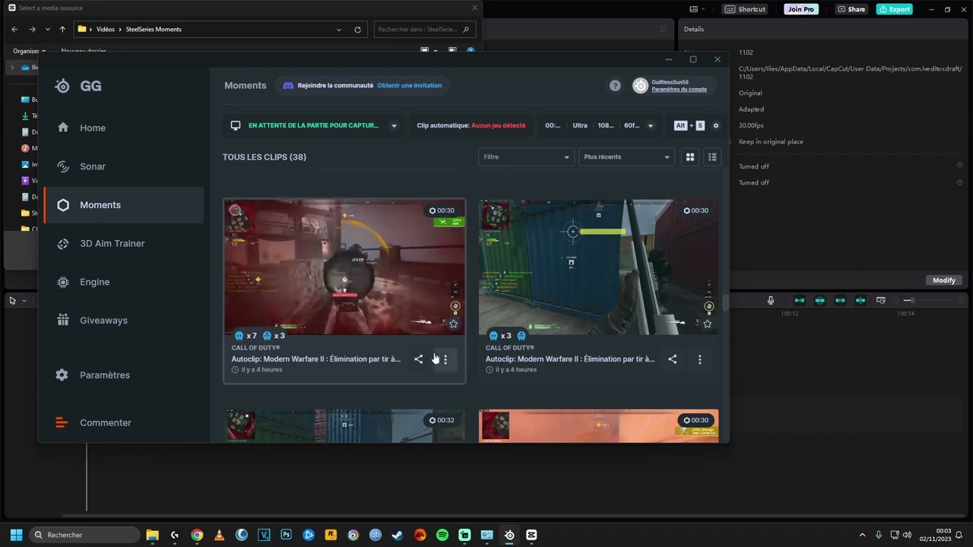Favorite the first clip with star icon

pyautogui.click(x=454, y=324)
